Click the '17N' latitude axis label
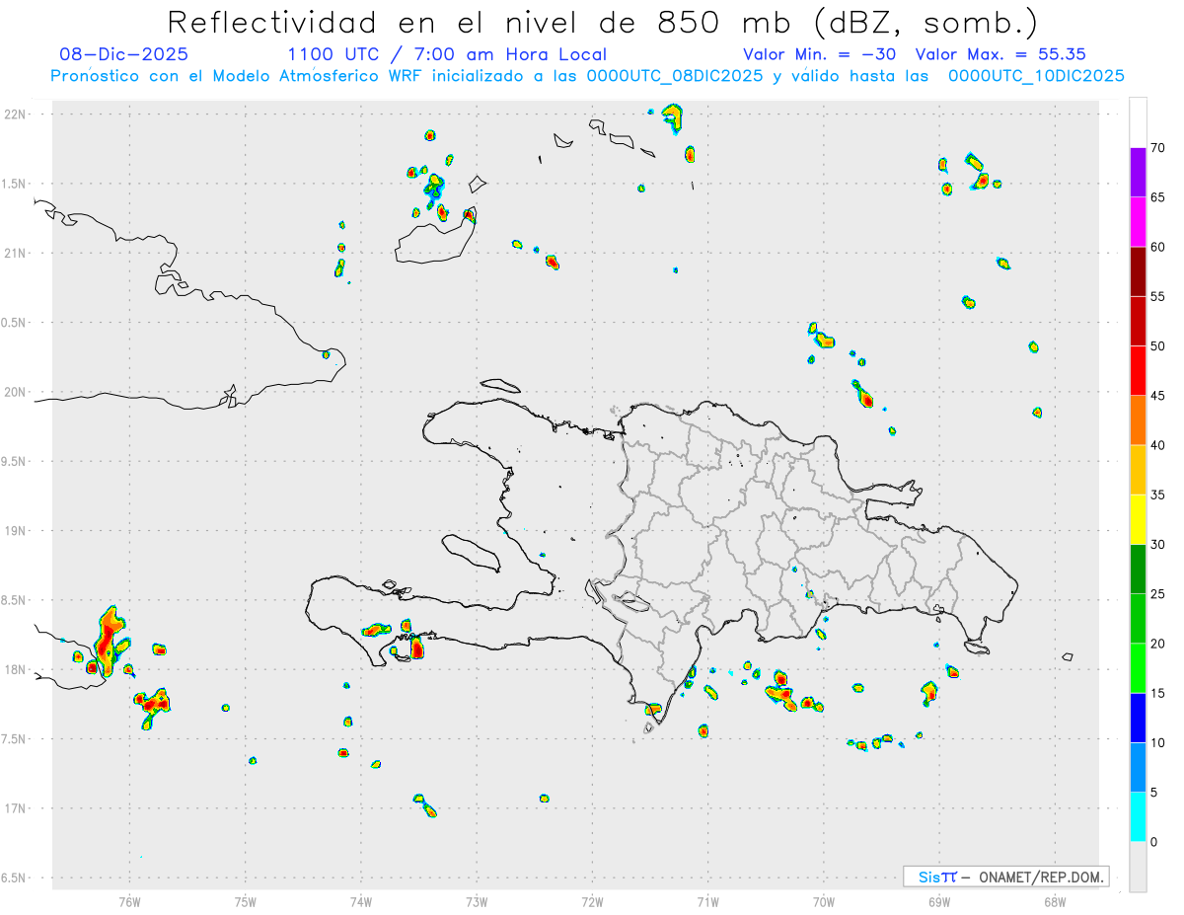 coord(15,808)
